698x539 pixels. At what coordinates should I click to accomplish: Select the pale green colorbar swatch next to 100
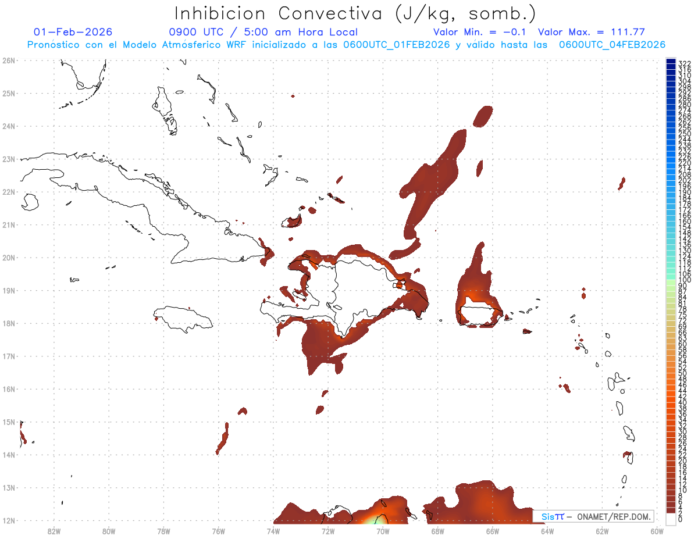coord(671,284)
